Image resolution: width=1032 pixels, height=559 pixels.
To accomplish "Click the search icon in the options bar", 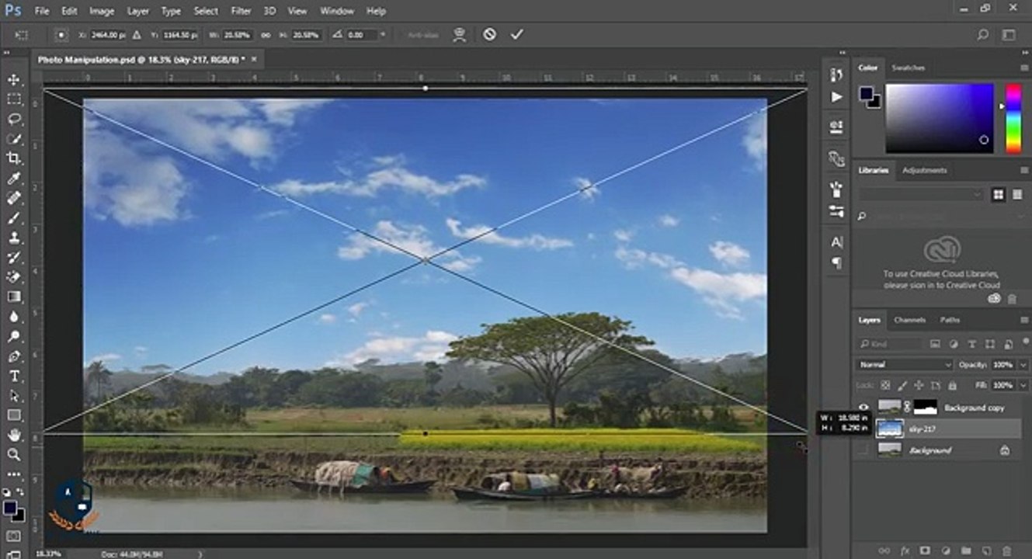I will pyautogui.click(x=983, y=34).
